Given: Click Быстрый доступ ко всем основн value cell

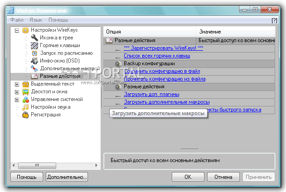Looking at the screenshot, I should point(236,40).
